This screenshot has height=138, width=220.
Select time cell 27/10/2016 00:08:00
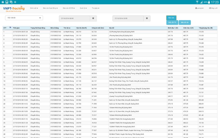pyautogui.click(x=20, y=96)
